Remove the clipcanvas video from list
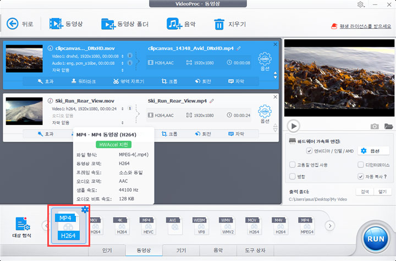Screen dimensions: 396x261 tap(276, 44)
